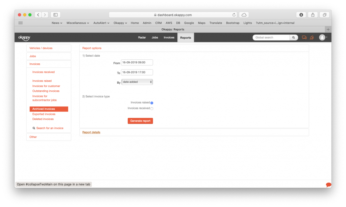Go back with Safari back arrow

click(38, 15)
